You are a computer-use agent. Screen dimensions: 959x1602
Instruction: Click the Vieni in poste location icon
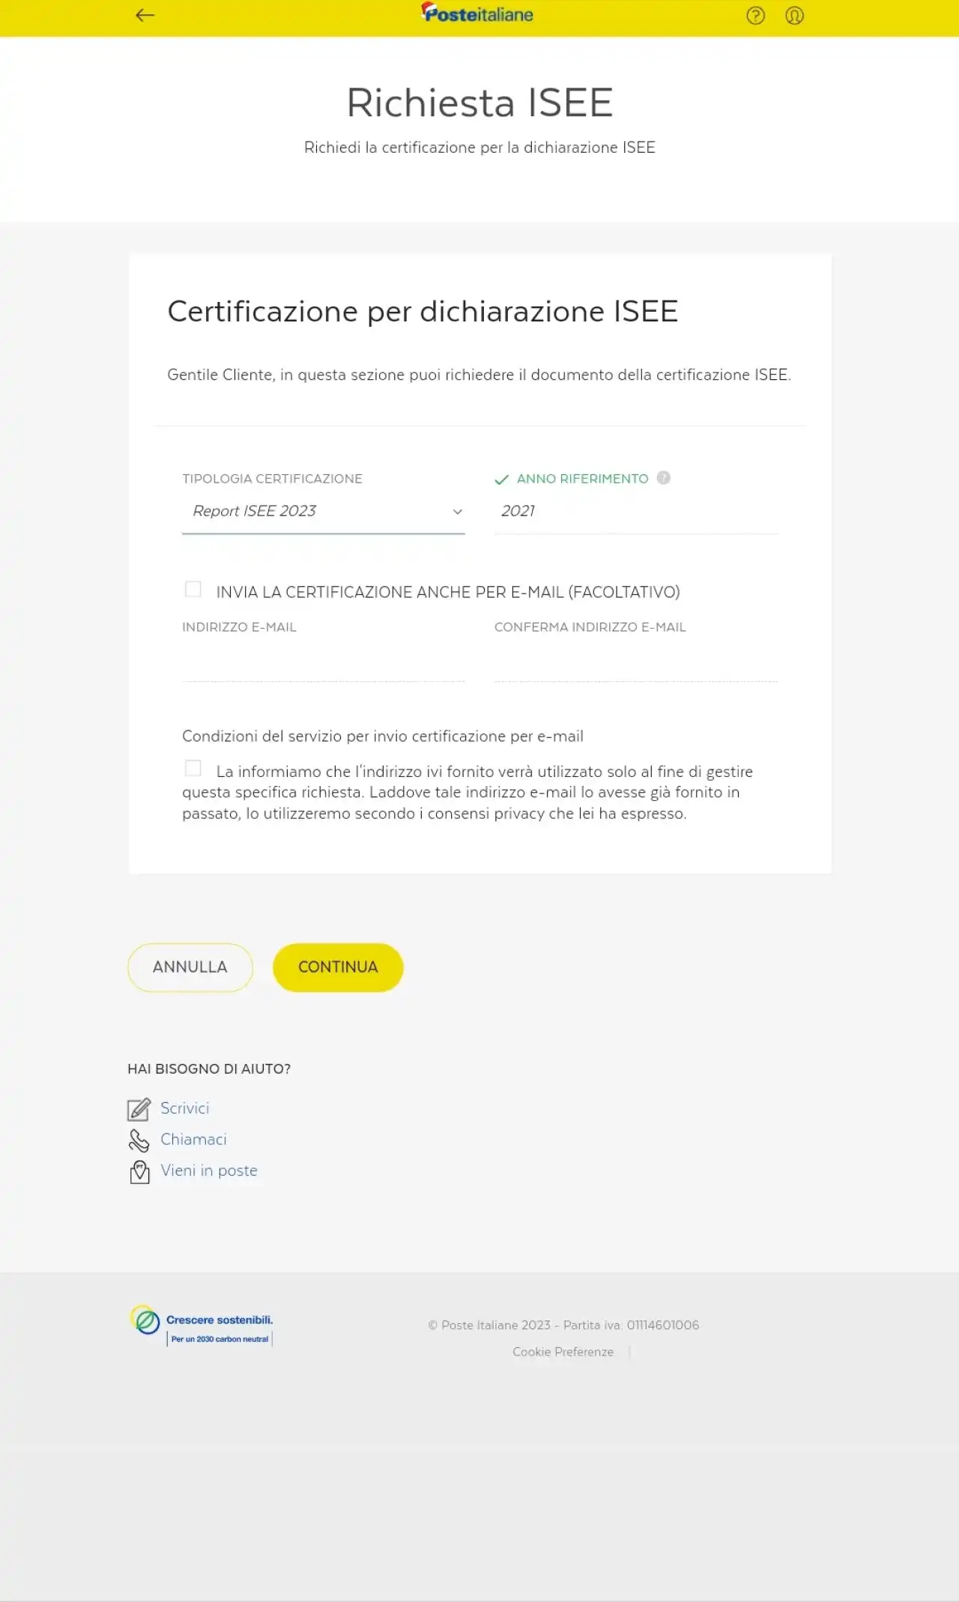139,1172
